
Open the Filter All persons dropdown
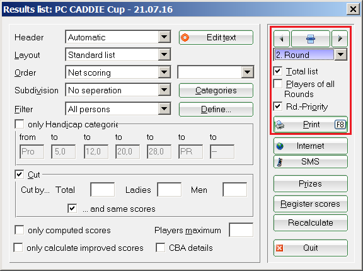coord(164,109)
